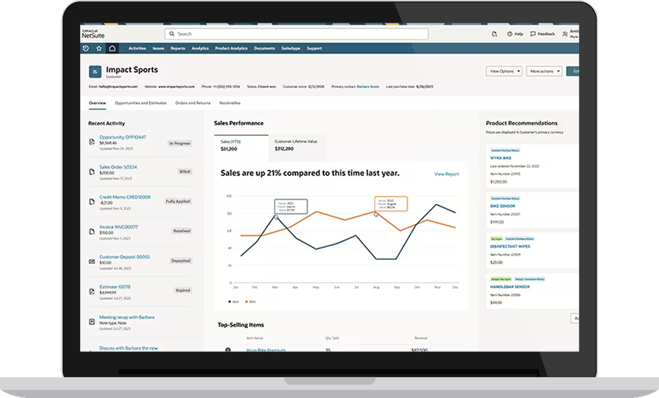Open the WYRA BIKE product recommendation
This screenshot has width=659, height=398.
tap(501, 158)
